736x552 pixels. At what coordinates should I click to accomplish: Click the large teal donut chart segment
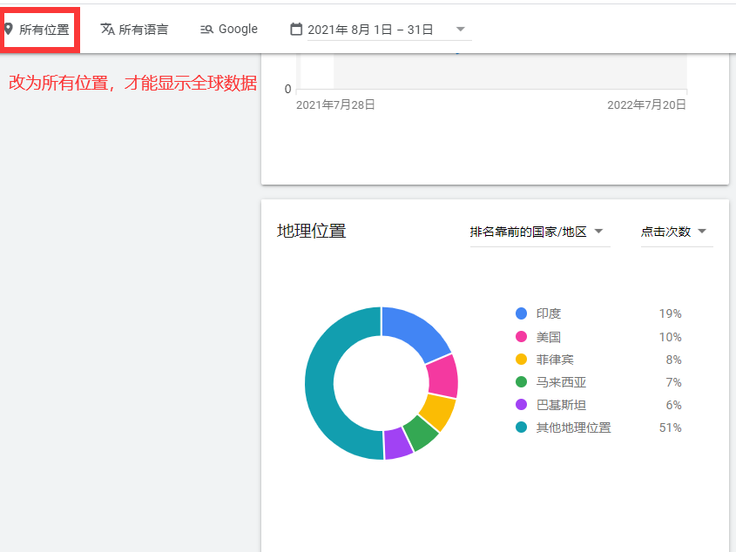(x=321, y=392)
